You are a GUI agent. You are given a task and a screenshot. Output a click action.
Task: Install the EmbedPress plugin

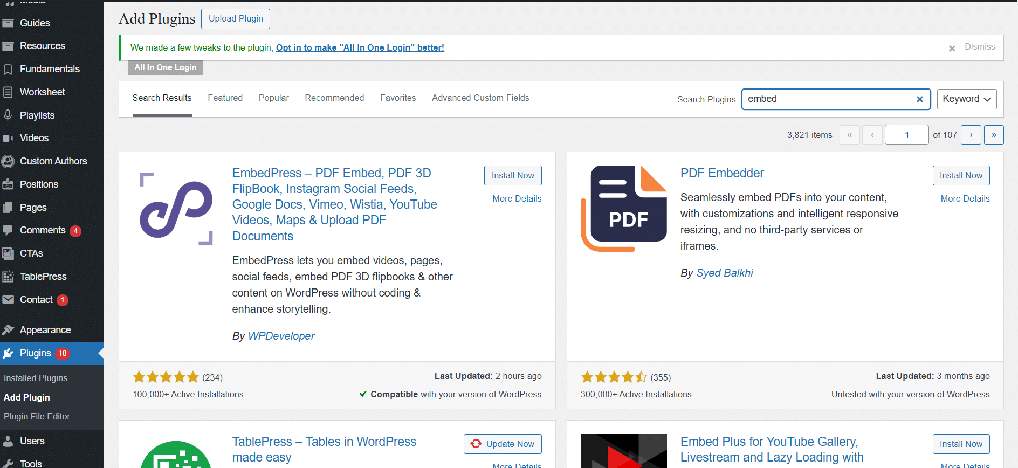[x=513, y=175]
